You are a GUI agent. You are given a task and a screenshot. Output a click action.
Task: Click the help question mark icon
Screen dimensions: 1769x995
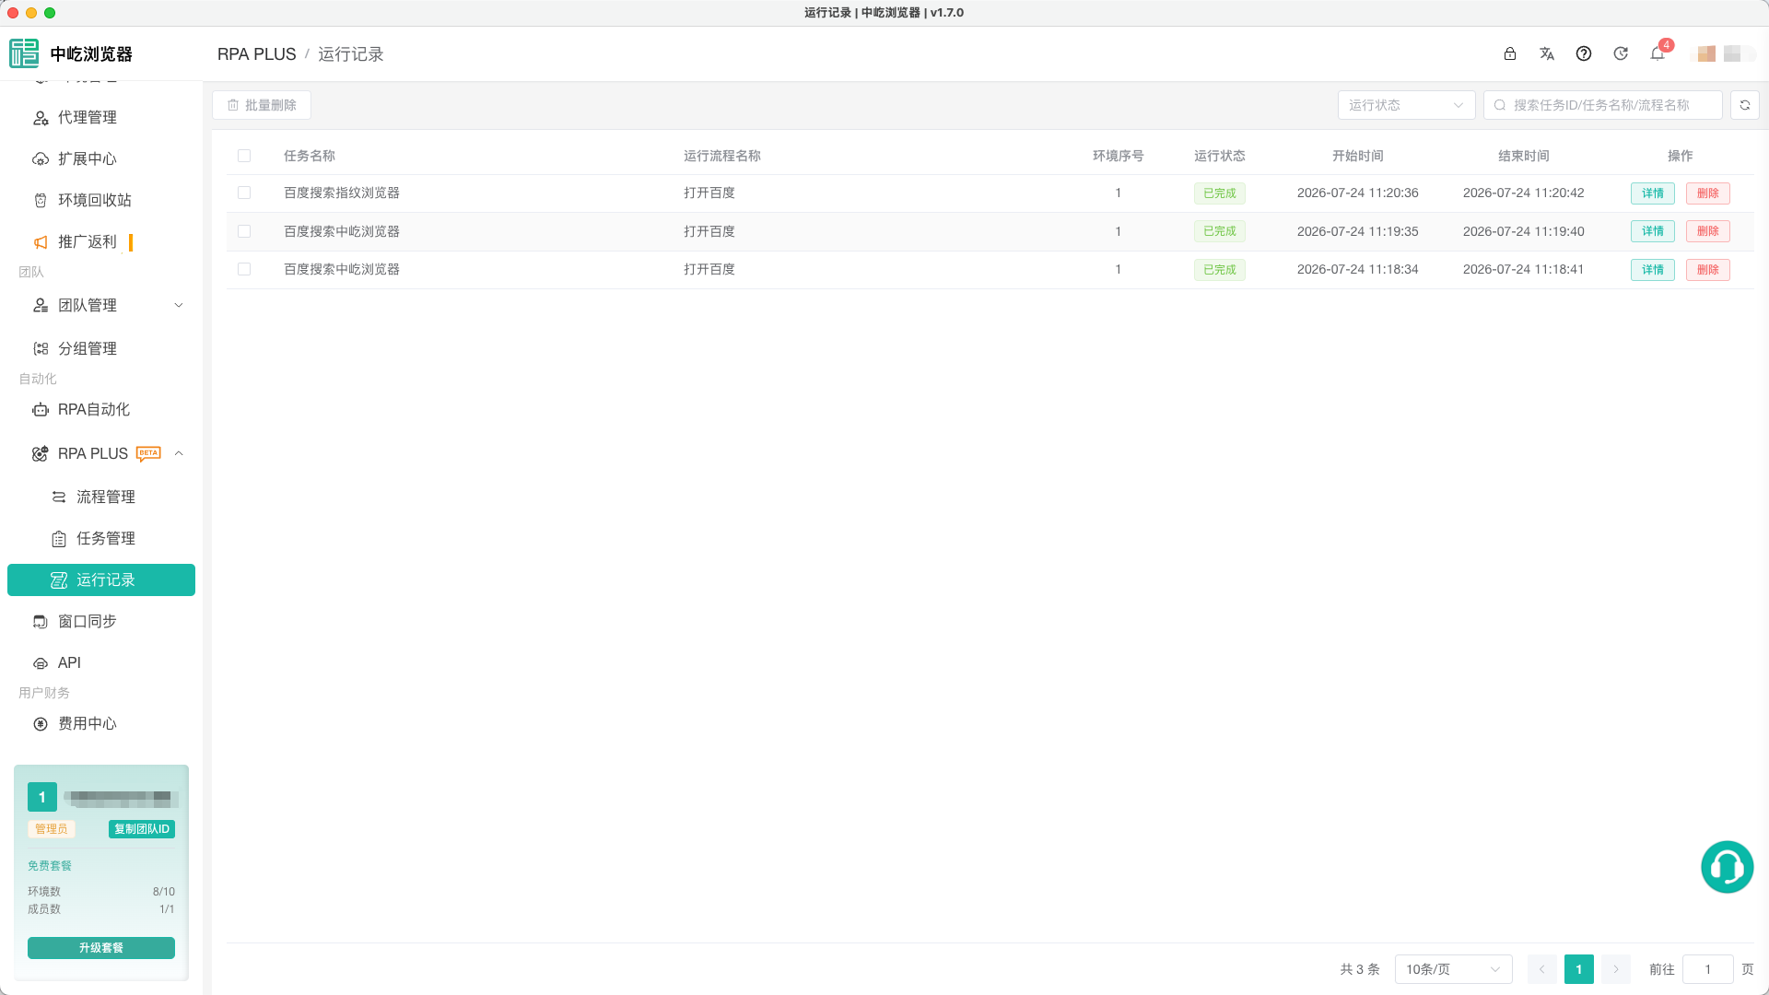(1584, 53)
